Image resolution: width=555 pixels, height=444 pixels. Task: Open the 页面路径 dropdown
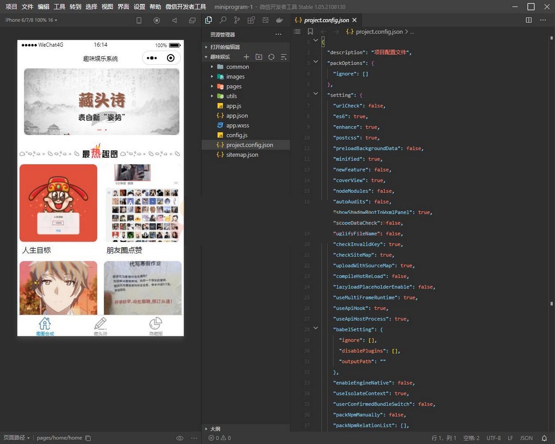[17, 438]
